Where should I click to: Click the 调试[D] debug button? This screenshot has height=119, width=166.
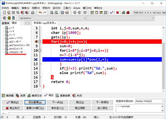tap(12, 102)
